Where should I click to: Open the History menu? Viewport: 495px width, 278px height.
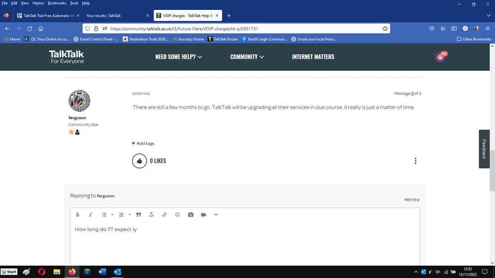38,3
